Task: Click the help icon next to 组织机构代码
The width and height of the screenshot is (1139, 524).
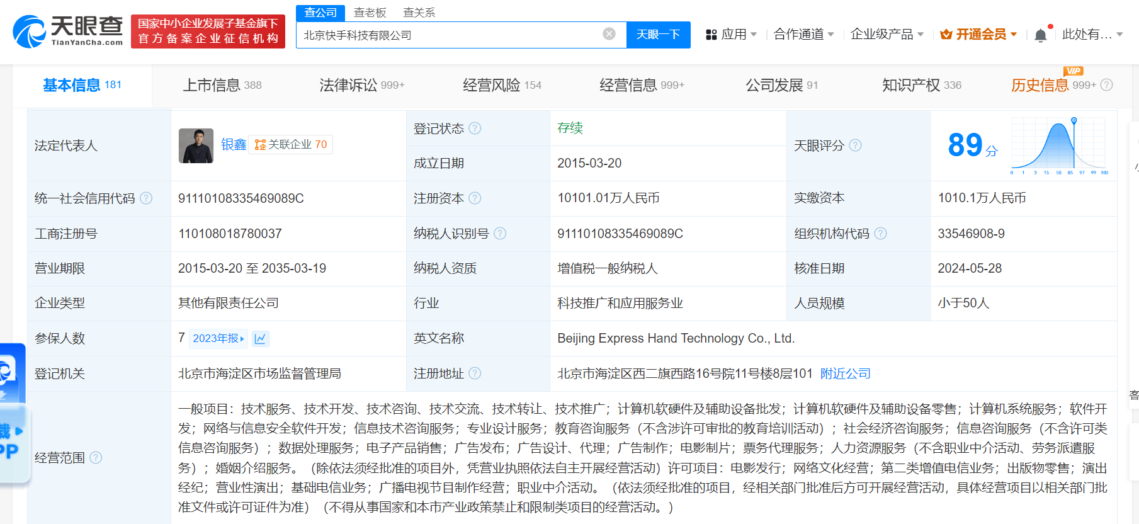Action: pos(880,234)
